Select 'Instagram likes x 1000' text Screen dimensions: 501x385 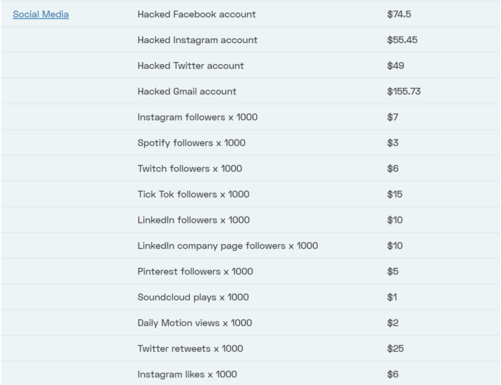point(187,374)
